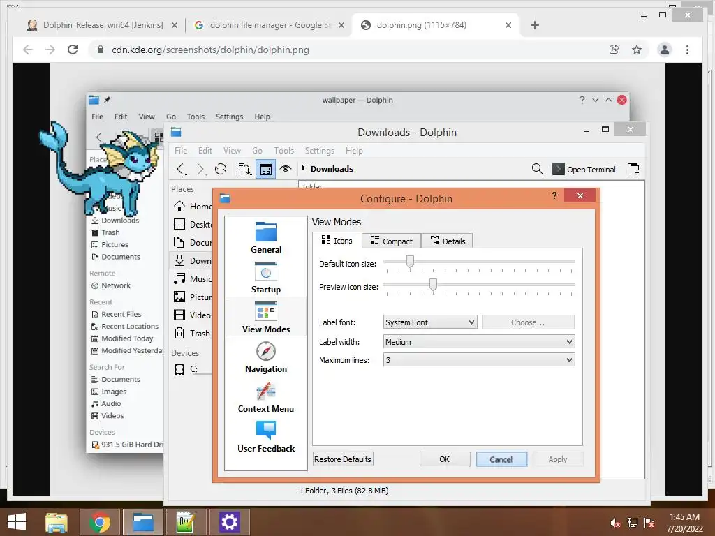Screen dimensions: 715x536
Task: Click Network in the background Dolphin sidebar
Action: 111,285
